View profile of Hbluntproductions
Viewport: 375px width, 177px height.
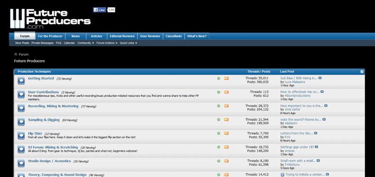(x=298, y=96)
